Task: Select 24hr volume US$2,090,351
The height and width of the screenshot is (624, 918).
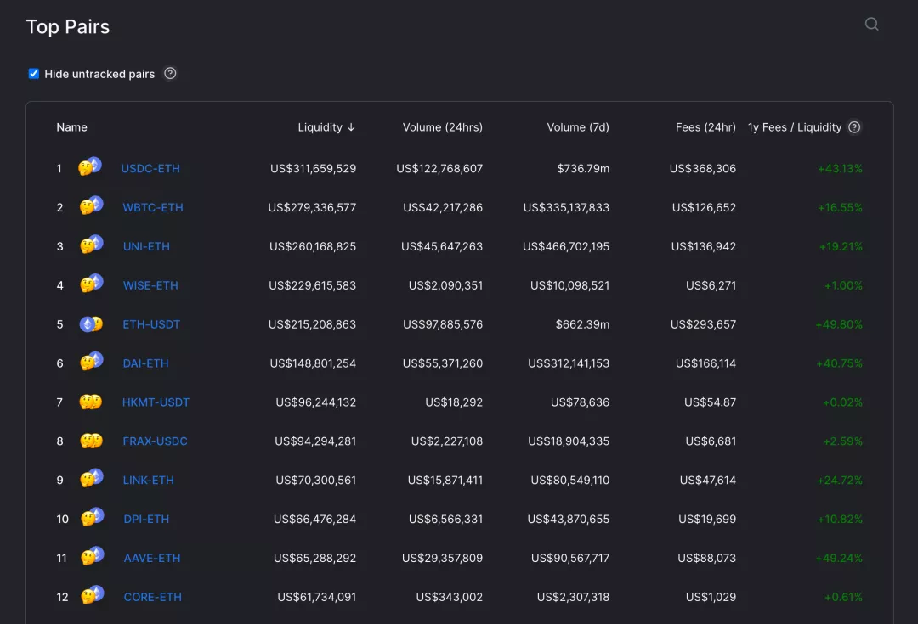Action: [x=445, y=285]
